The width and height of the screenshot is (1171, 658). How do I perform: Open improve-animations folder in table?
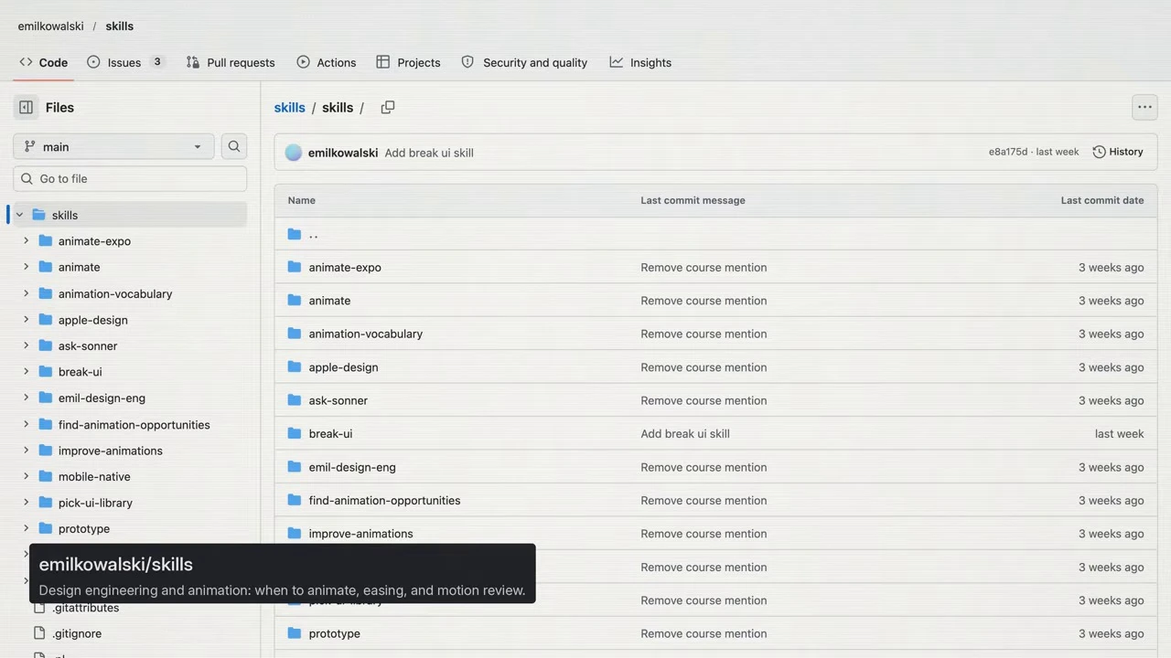360,534
